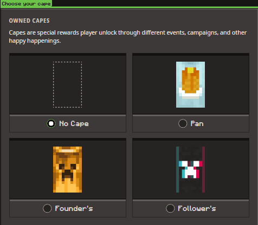Click the Pan pancake cape image
Screen dimensions: 258x225
(x=190, y=84)
